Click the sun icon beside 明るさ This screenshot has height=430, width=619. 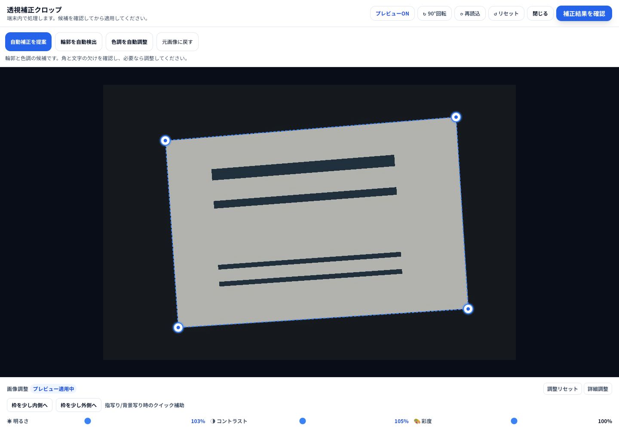(x=9, y=421)
